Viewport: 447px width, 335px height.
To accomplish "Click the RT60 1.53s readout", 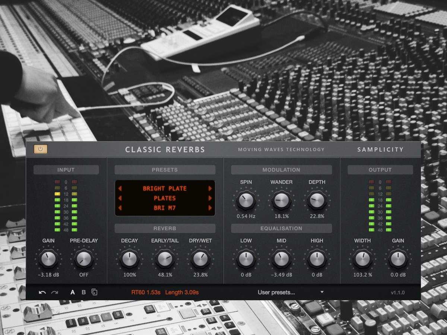I will point(146,292).
